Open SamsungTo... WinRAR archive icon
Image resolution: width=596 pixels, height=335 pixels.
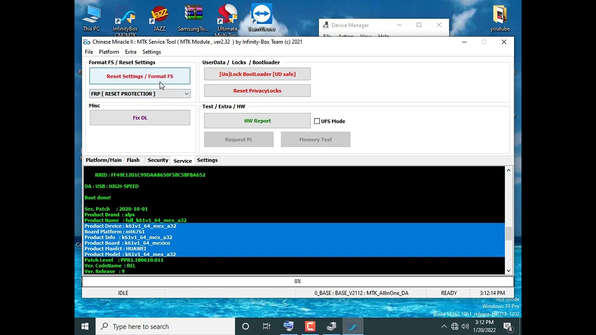pyautogui.click(x=193, y=18)
